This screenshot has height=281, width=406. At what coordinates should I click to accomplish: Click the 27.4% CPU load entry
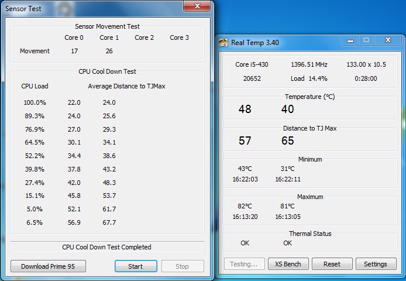pos(35,183)
